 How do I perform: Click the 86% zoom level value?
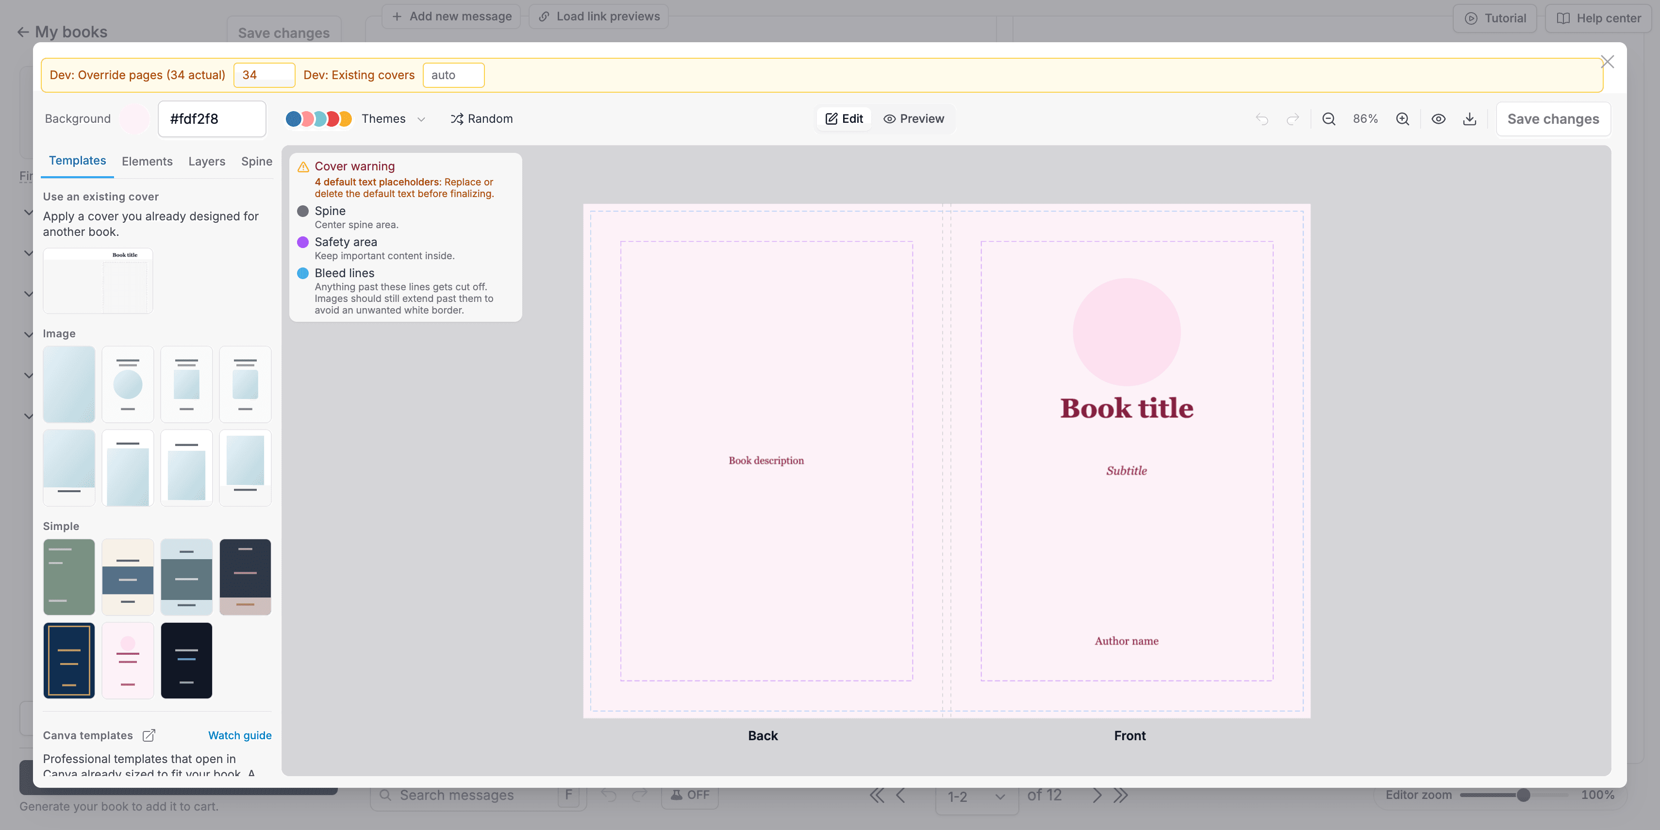click(x=1365, y=118)
